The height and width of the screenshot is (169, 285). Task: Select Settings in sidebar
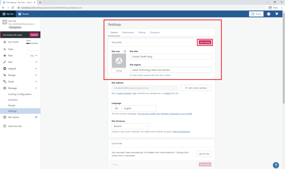(20, 111)
